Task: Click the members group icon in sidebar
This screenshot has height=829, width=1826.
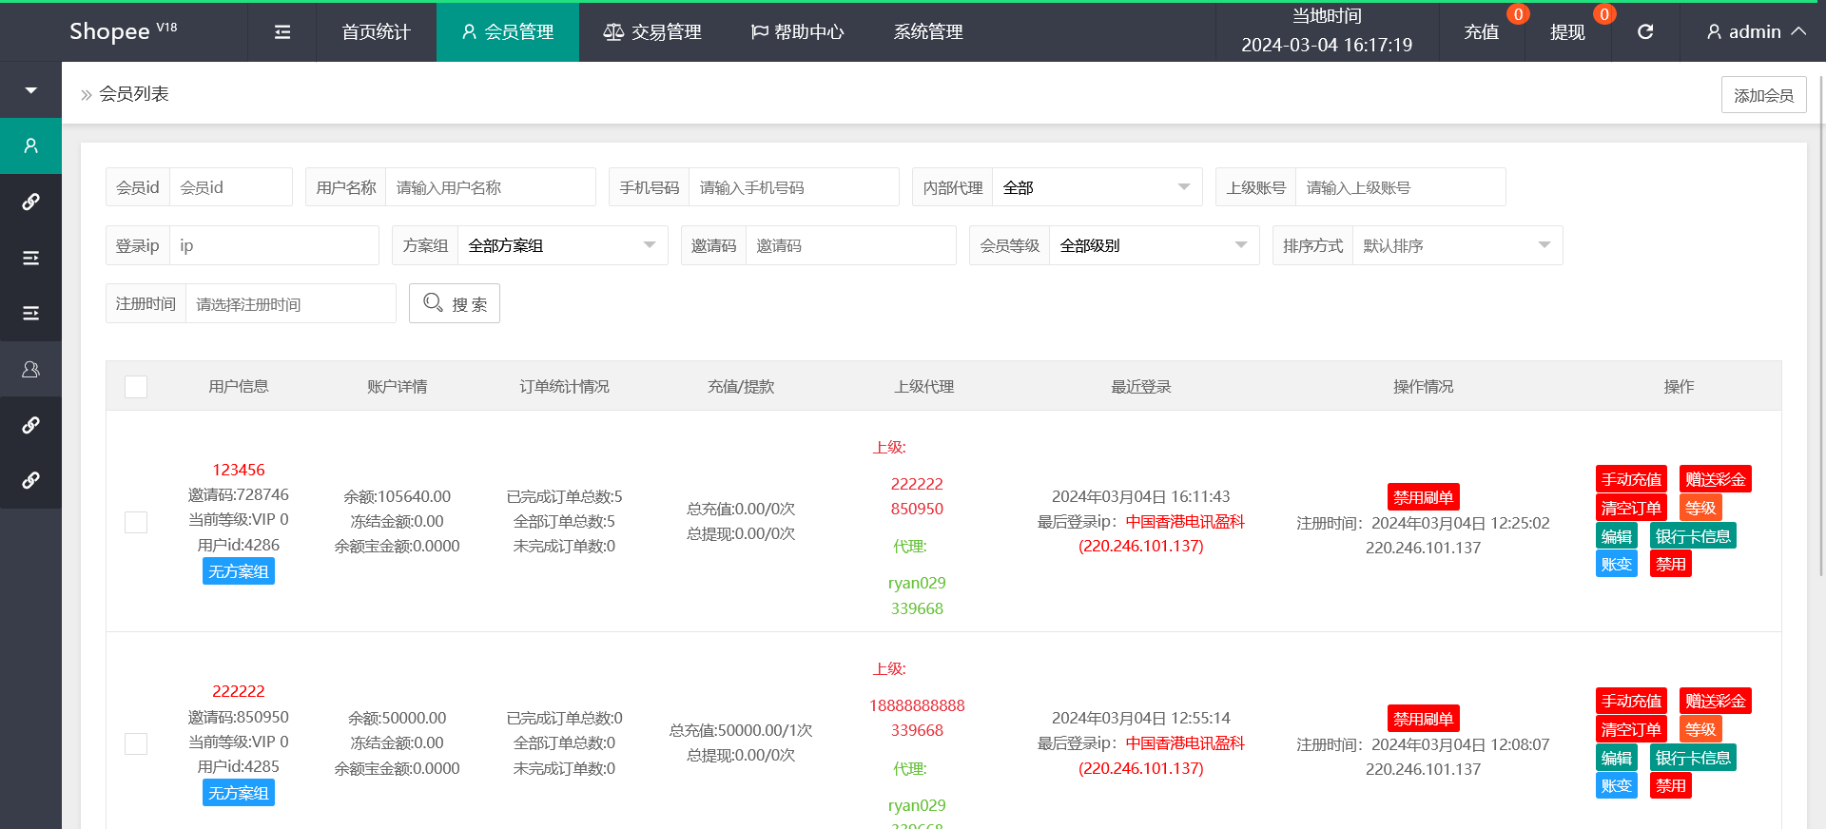Action: tap(30, 369)
